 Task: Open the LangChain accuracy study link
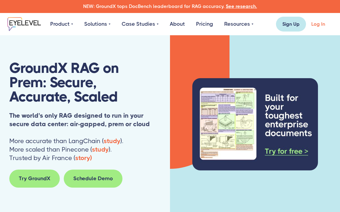pyautogui.click(x=112, y=141)
